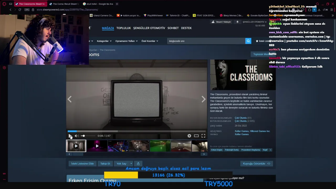This screenshot has height=189, width=336.
Task: Click The Classrooms breadcrumb link
Action: pos(107,50)
